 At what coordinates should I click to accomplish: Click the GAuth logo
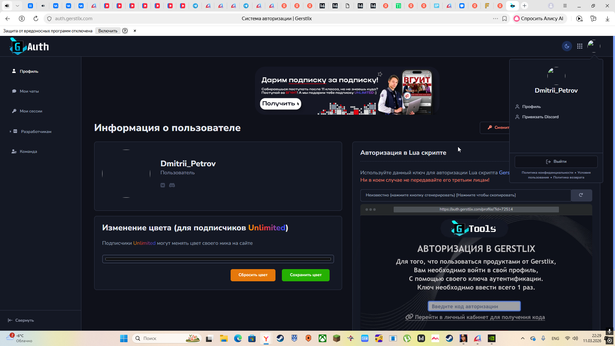click(29, 46)
